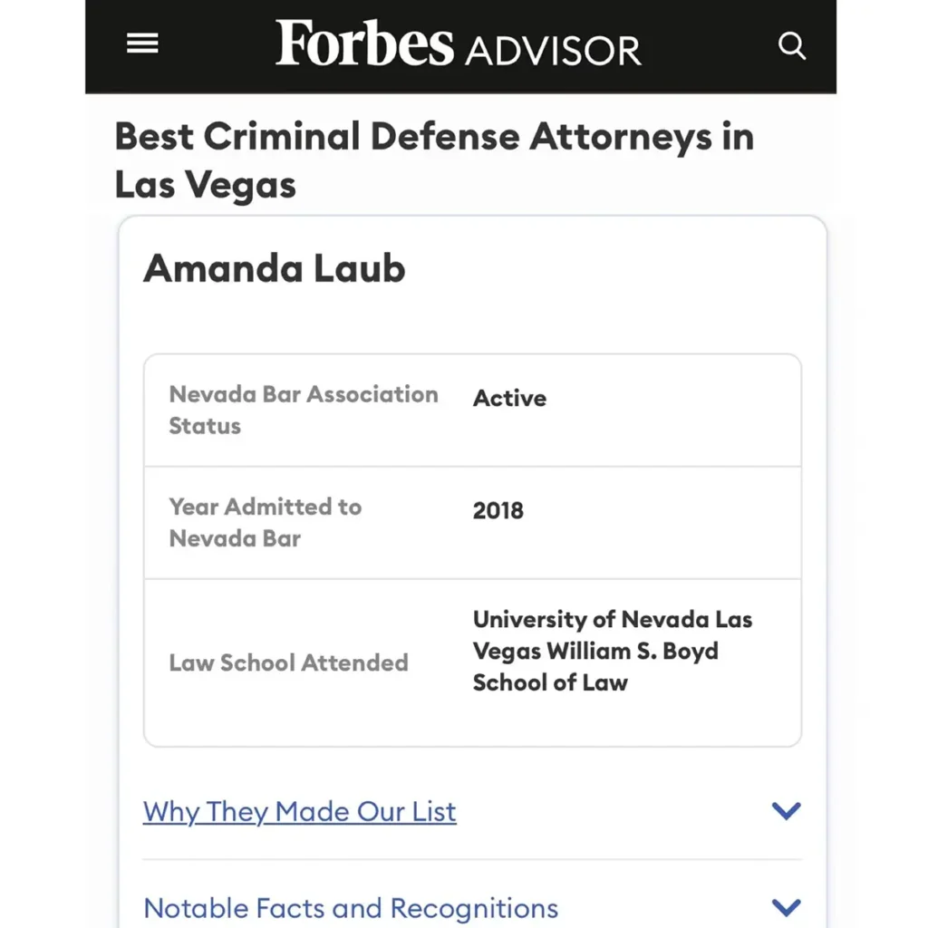This screenshot has width=928, height=928.
Task: Click the University of Nevada Las Vegas line
Action: tap(613, 620)
